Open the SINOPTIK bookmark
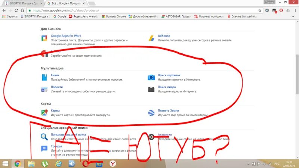This screenshot has width=299, height=168. (35, 16)
